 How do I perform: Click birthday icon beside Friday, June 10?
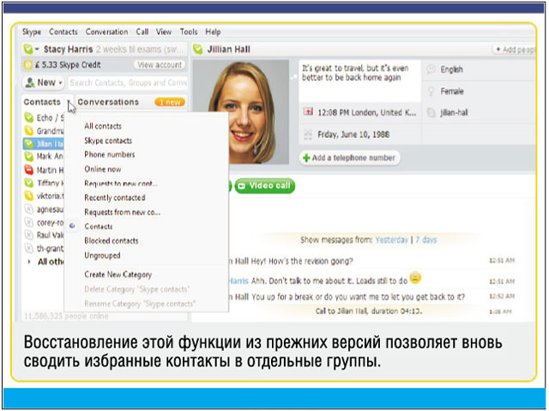tap(308, 135)
